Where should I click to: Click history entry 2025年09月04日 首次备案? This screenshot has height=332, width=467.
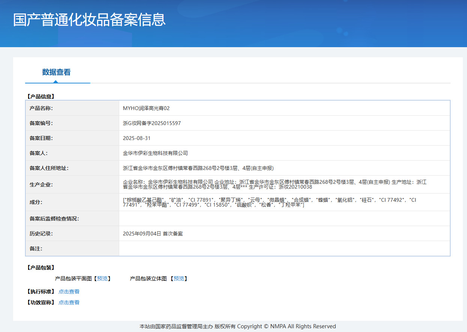pyautogui.click(x=153, y=234)
